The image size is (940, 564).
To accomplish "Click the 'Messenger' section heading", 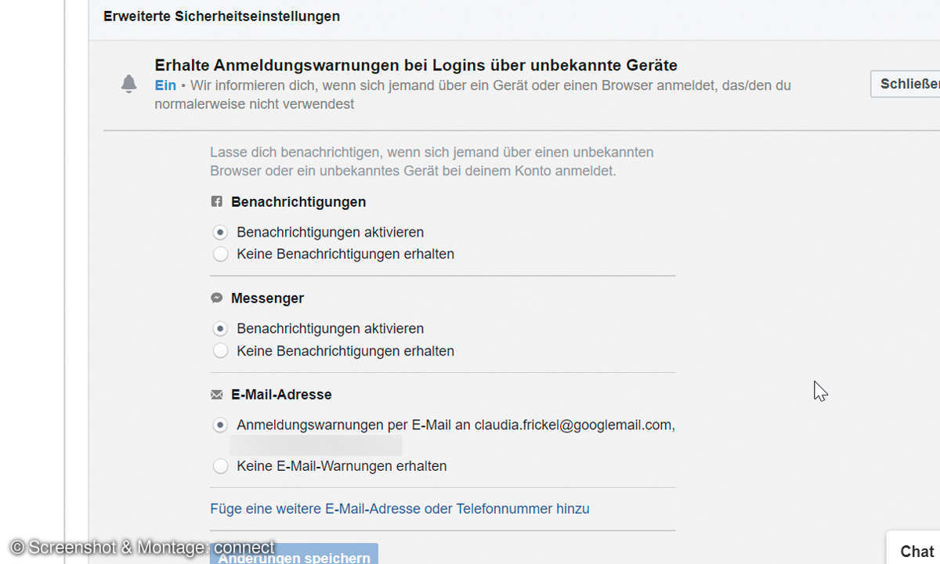I will click(x=267, y=298).
